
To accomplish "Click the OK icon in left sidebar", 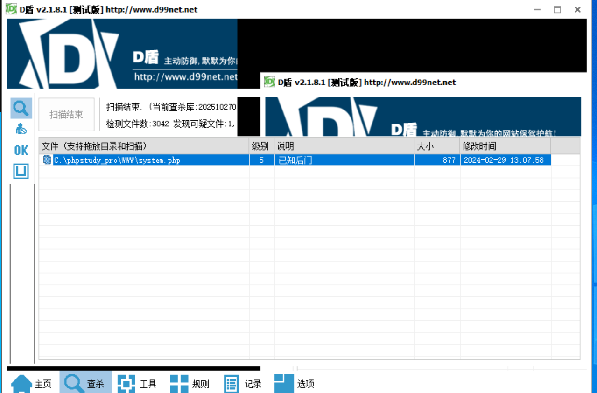I will click(x=21, y=150).
